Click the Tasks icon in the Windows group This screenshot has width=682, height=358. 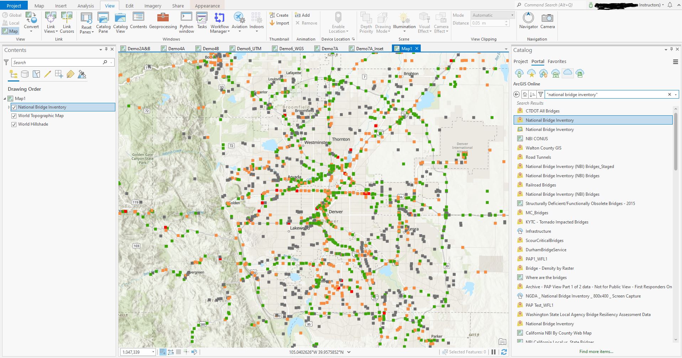pyautogui.click(x=202, y=21)
